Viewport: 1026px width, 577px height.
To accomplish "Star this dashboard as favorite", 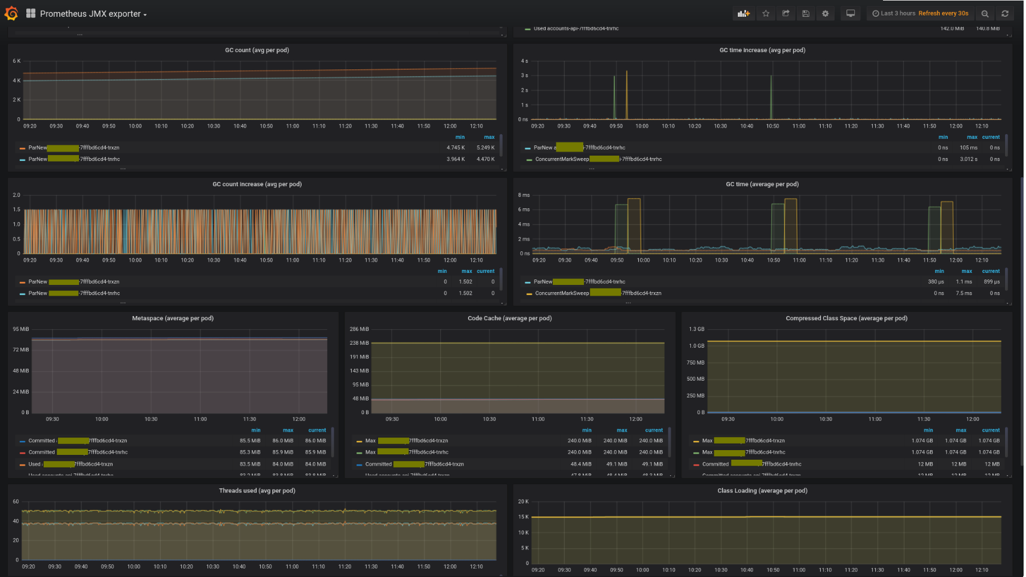I will coord(766,13).
